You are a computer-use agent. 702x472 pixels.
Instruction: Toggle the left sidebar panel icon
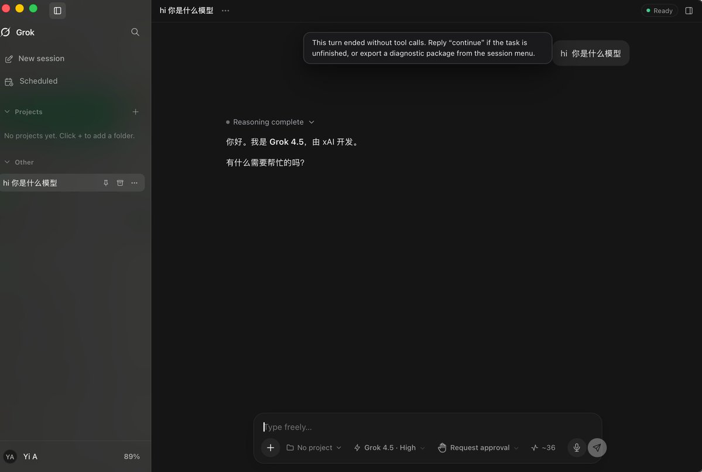57,11
